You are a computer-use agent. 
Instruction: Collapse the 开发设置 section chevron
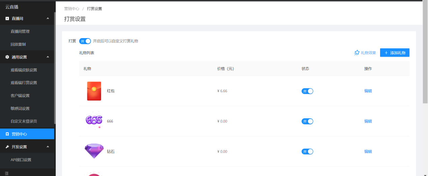click(48, 147)
